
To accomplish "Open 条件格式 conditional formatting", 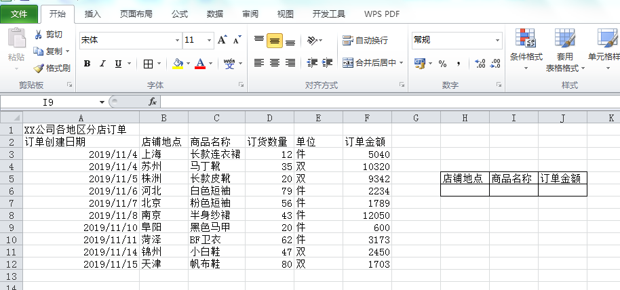I will click(x=526, y=49).
